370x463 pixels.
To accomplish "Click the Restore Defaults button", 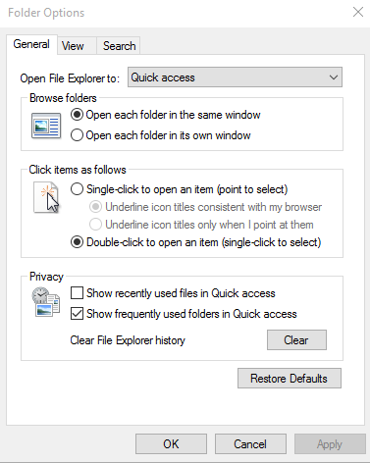I will pos(290,379).
